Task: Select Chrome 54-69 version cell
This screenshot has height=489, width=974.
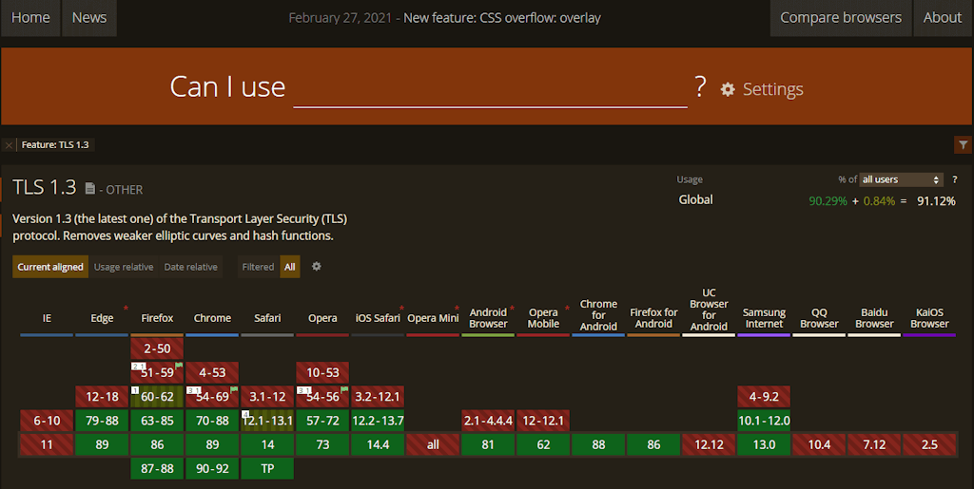Action: coord(212,397)
